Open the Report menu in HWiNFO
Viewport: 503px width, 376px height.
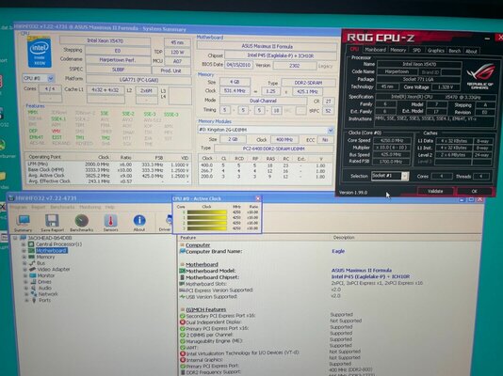39,207
